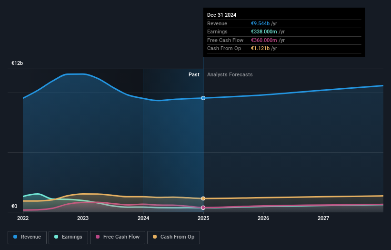The width and height of the screenshot is (391, 250).
Task: Click the €12b y-axis label
Action: 17,63
